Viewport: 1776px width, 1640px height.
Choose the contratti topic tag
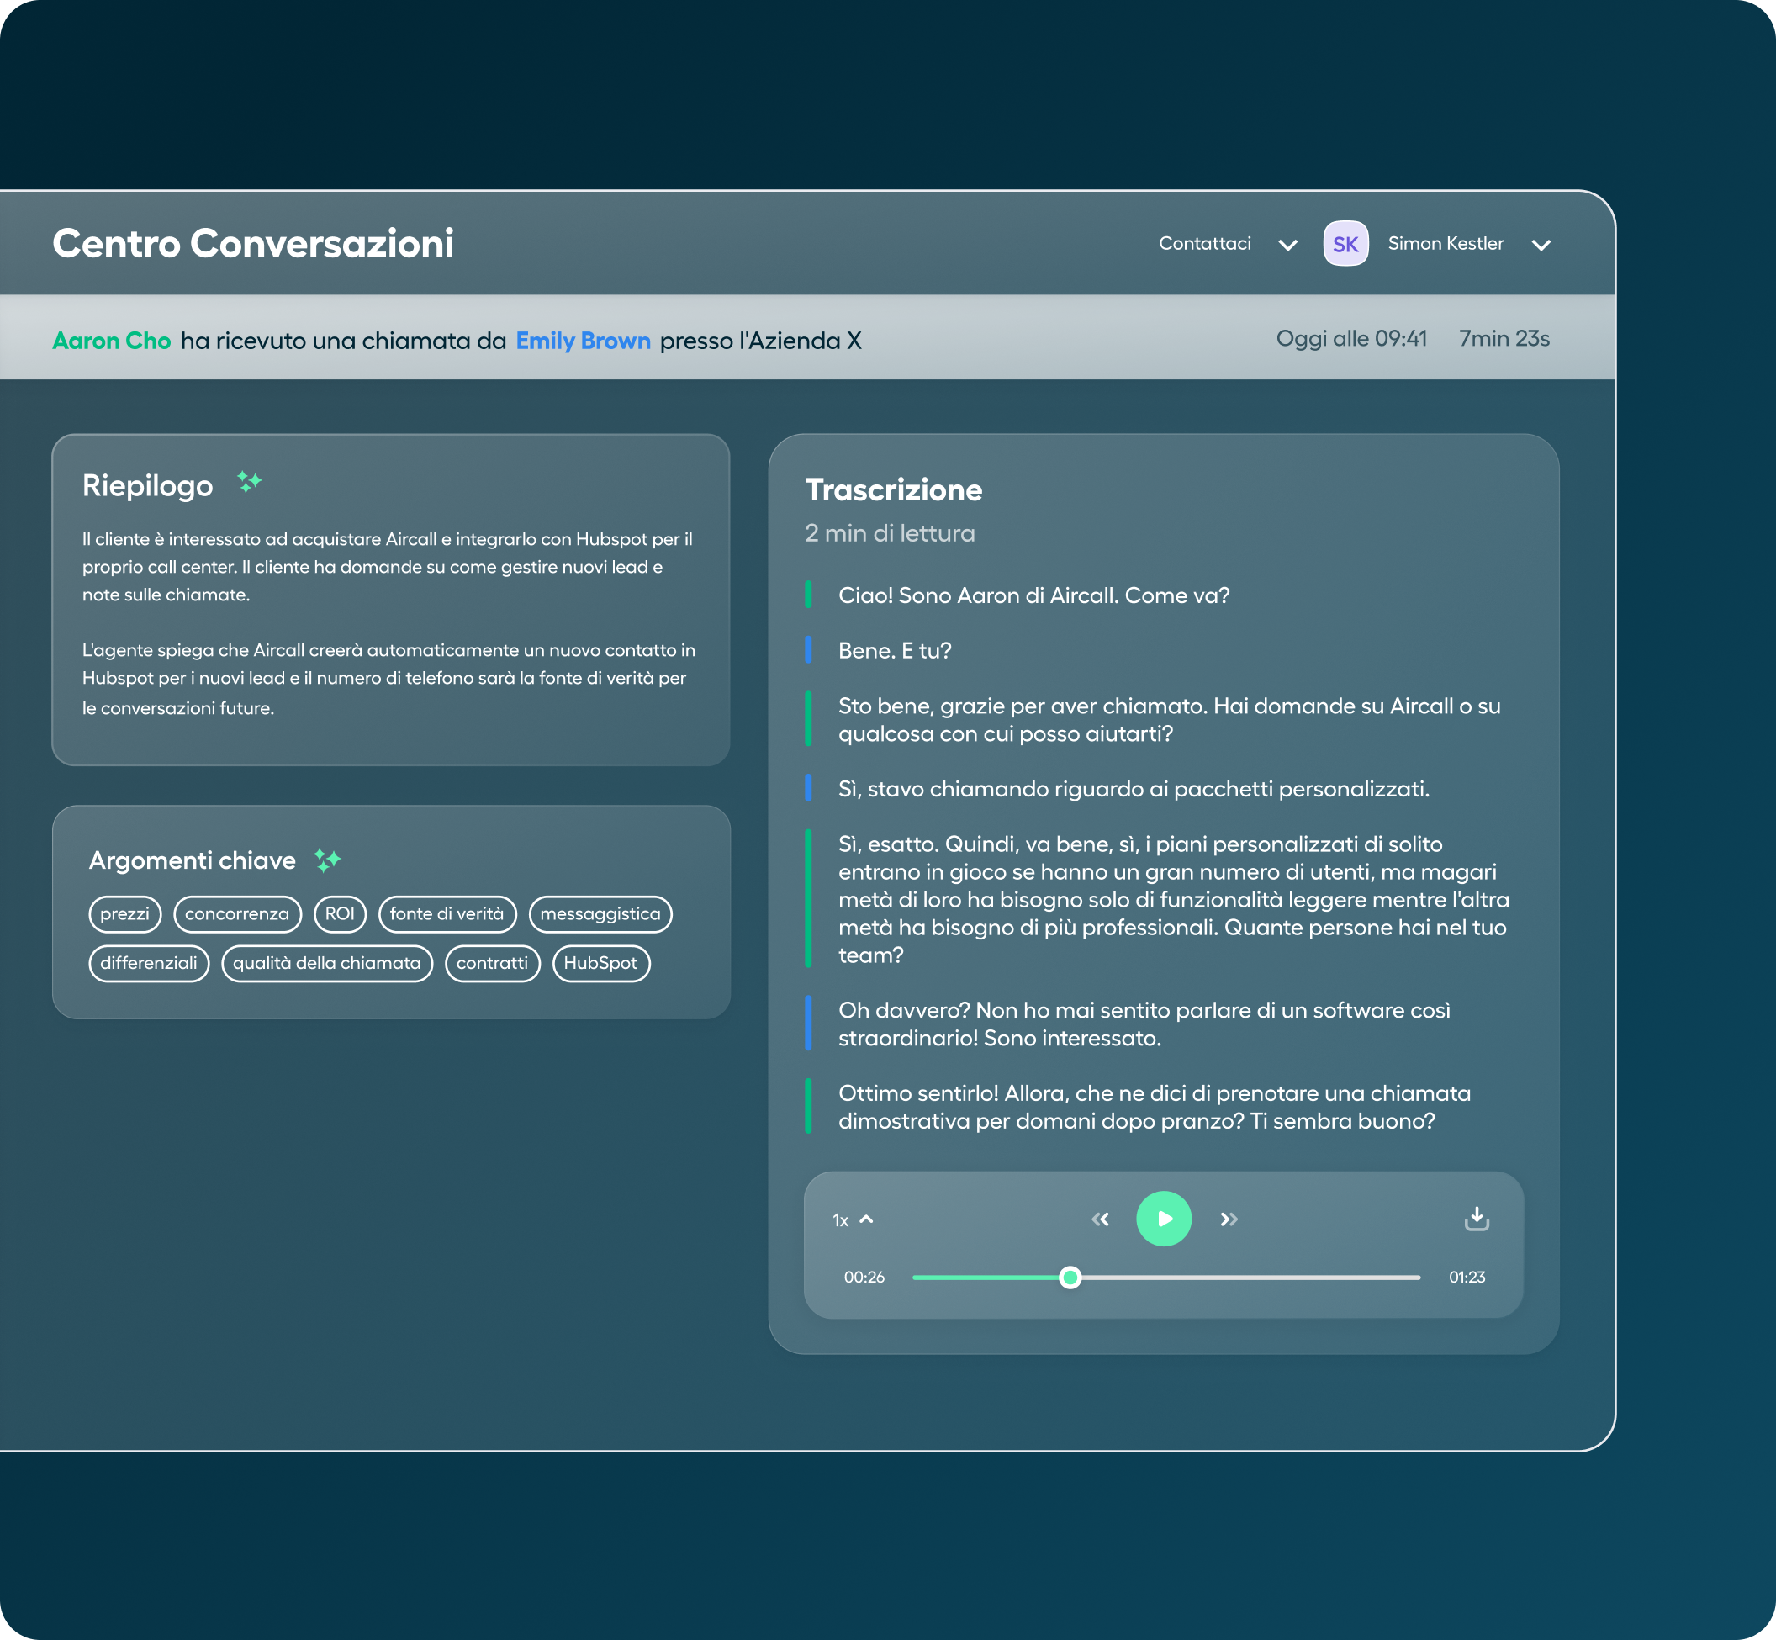492,964
